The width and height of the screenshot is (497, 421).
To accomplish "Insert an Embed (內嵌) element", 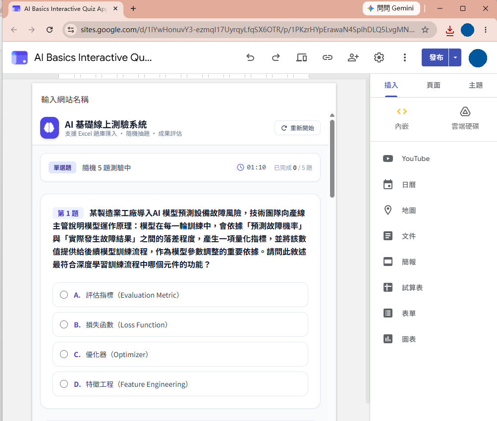I will pyautogui.click(x=402, y=119).
